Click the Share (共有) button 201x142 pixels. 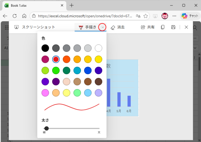click(148, 27)
